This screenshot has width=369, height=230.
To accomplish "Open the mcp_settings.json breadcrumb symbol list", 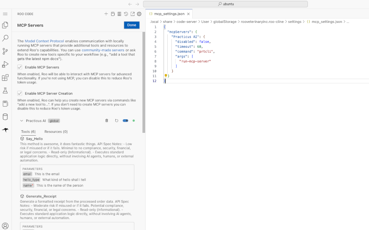I will (x=325, y=22).
